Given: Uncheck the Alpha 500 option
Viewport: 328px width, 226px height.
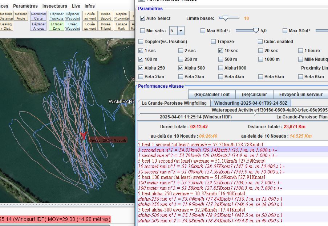Looking at the screenshot, I should point(181,68).
